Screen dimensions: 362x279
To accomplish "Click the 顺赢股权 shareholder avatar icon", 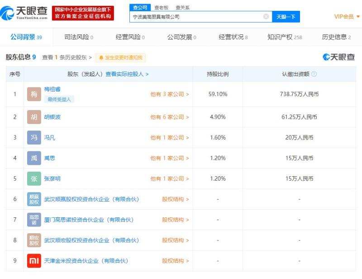I will [x=33, y=199].
